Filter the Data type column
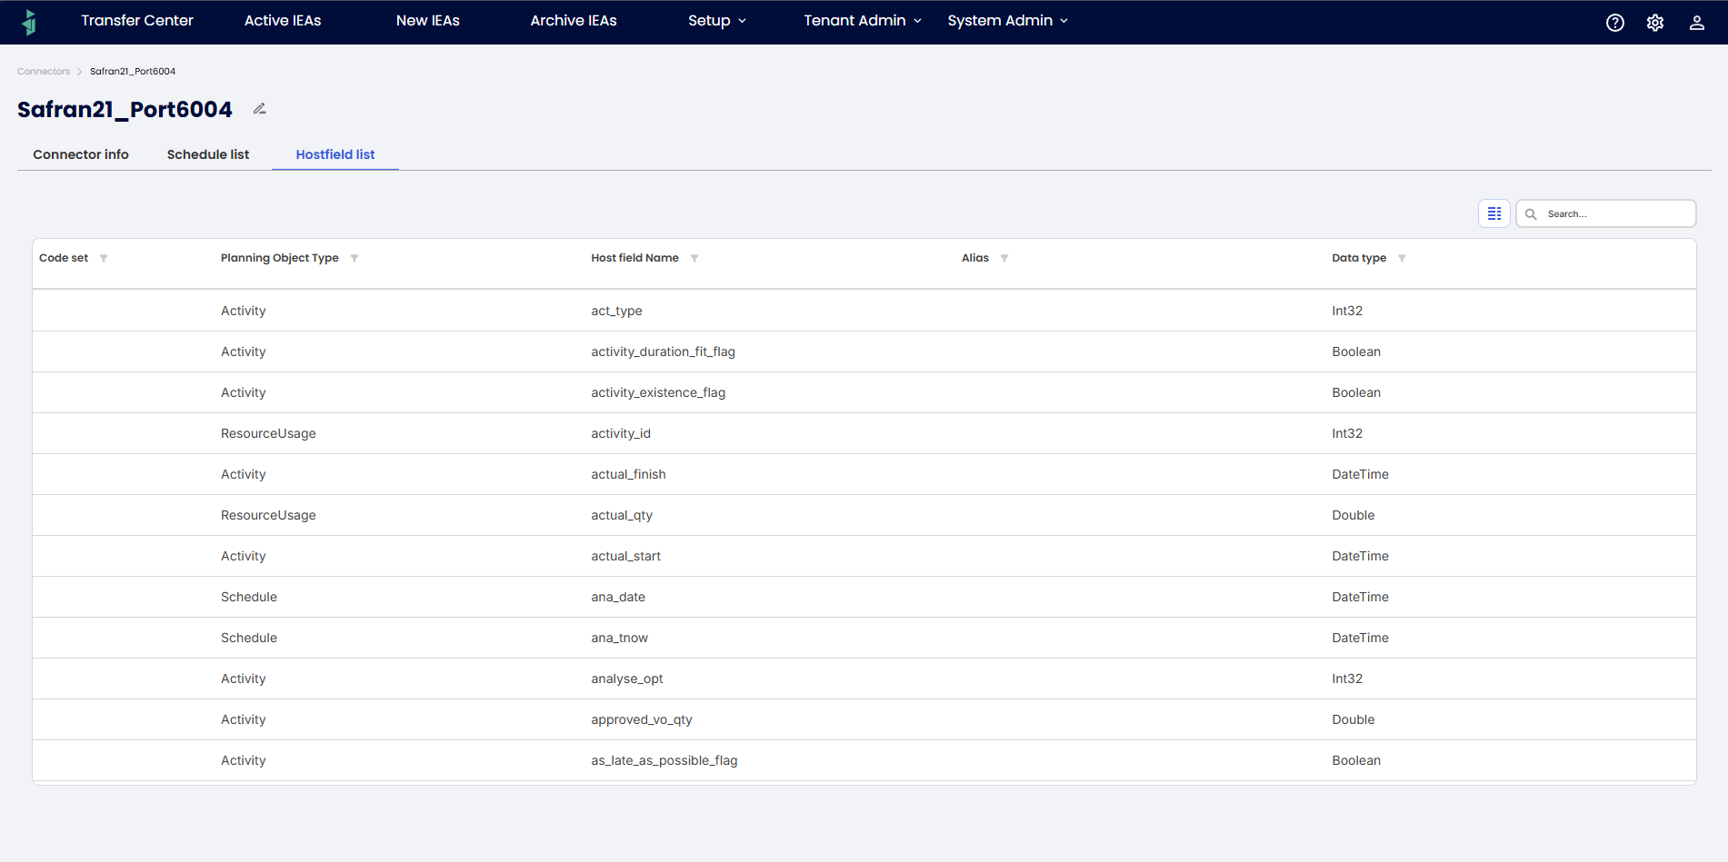 point(1402,258)
